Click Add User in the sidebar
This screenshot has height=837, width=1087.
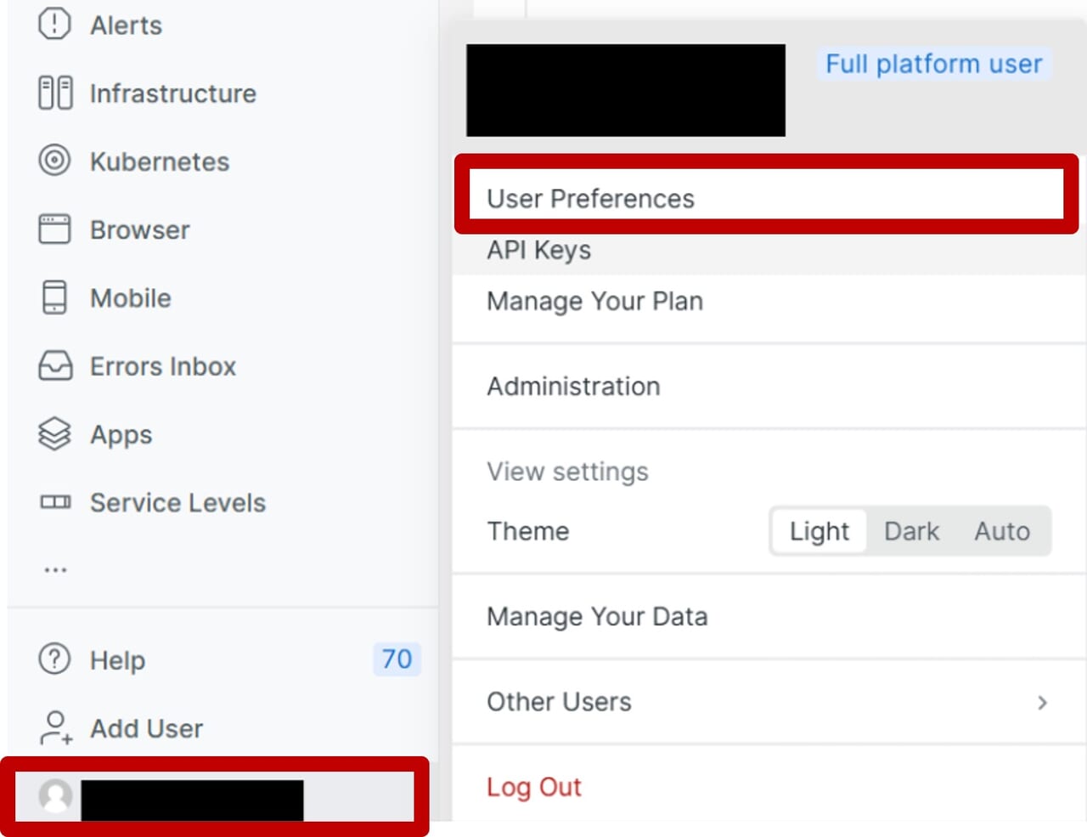(x=146, y=728)
